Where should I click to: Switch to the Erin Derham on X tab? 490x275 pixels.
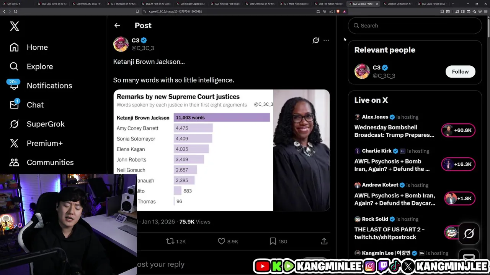398,4
